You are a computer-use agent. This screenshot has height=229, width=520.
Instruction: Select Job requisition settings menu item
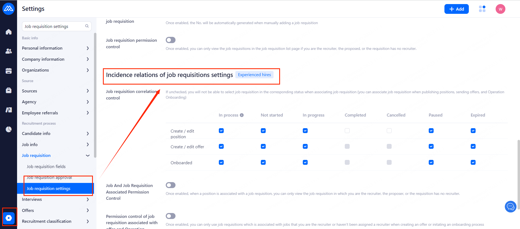pyautogui.click(x=48, y=189)
